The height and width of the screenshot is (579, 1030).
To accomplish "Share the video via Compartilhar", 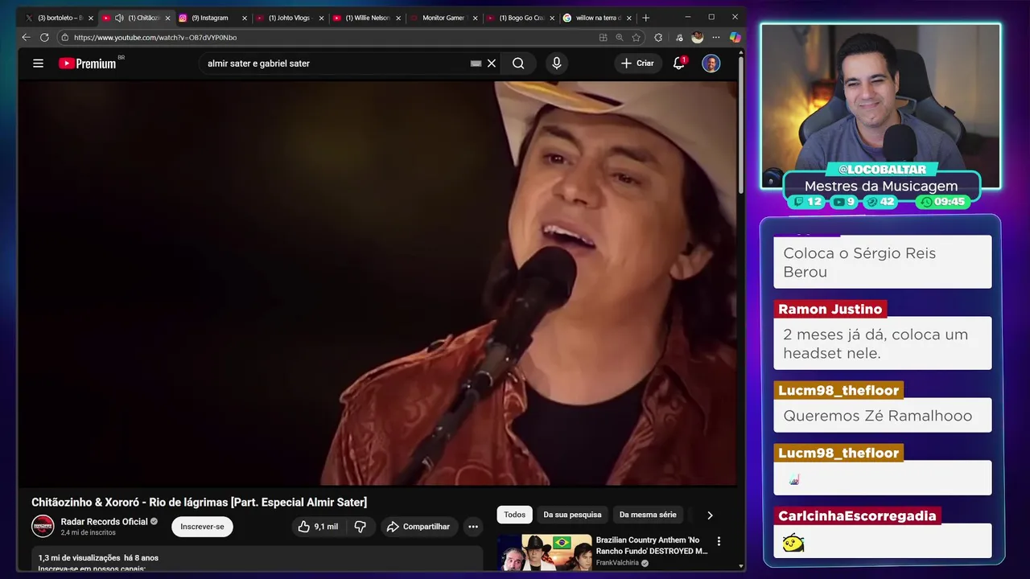I will (418, 527).
